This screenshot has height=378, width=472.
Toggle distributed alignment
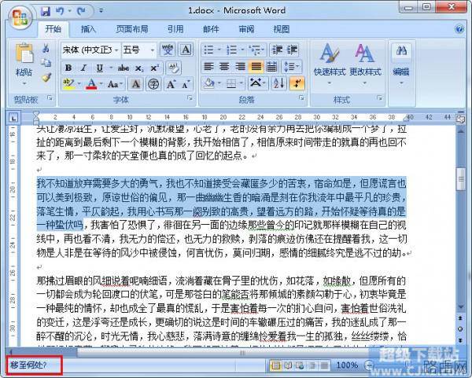click(x=271, y=67)
